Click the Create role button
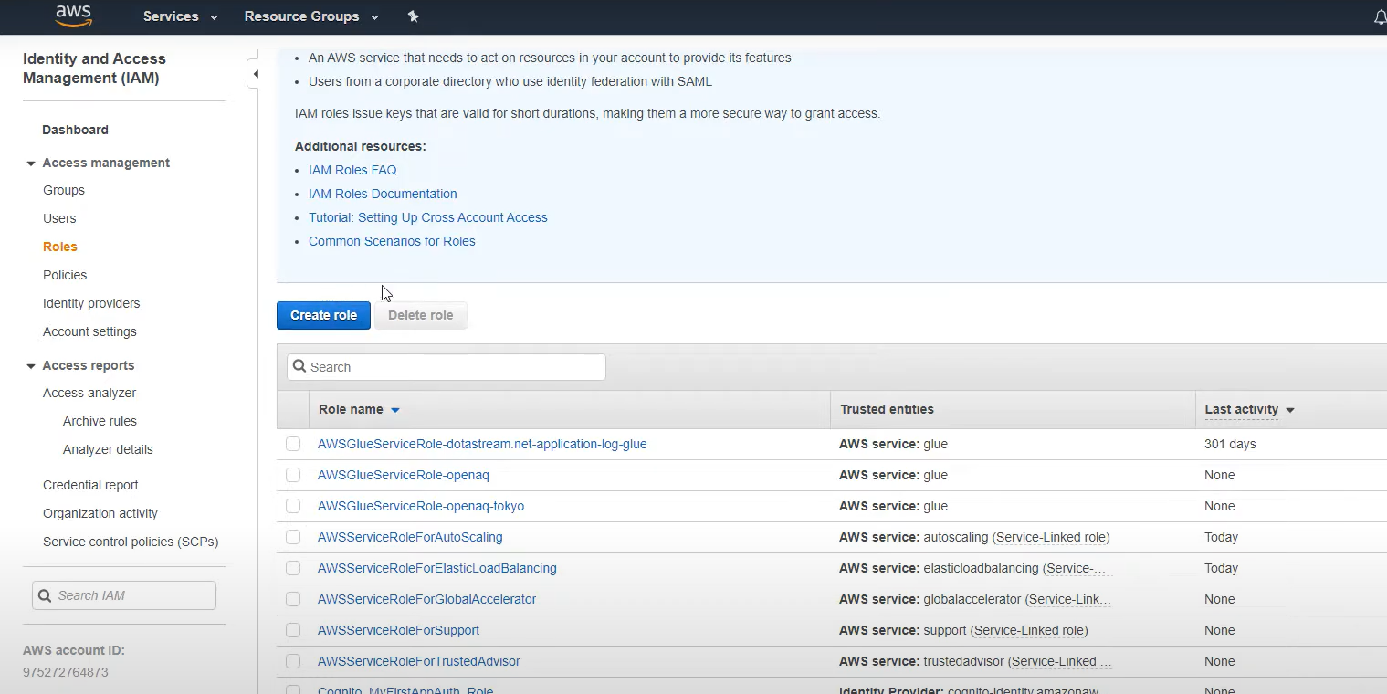 (x=323, y=315)
